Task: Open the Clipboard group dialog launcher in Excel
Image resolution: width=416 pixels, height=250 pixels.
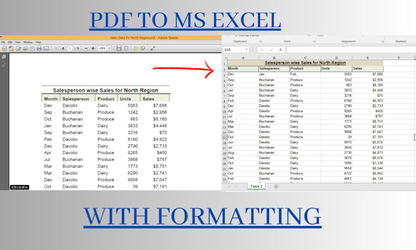Action: [260, 42]
